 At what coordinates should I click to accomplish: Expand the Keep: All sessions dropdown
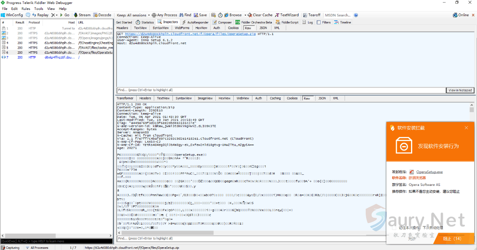(x=134, y=15)
